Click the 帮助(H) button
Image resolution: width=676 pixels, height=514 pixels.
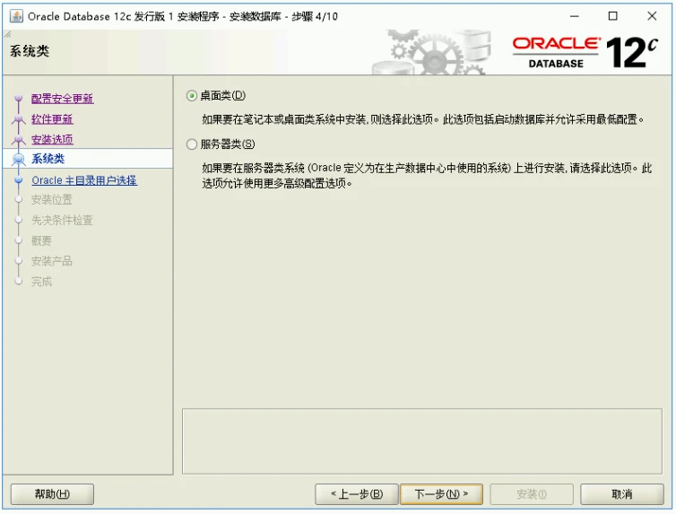[x=52, y=493]
